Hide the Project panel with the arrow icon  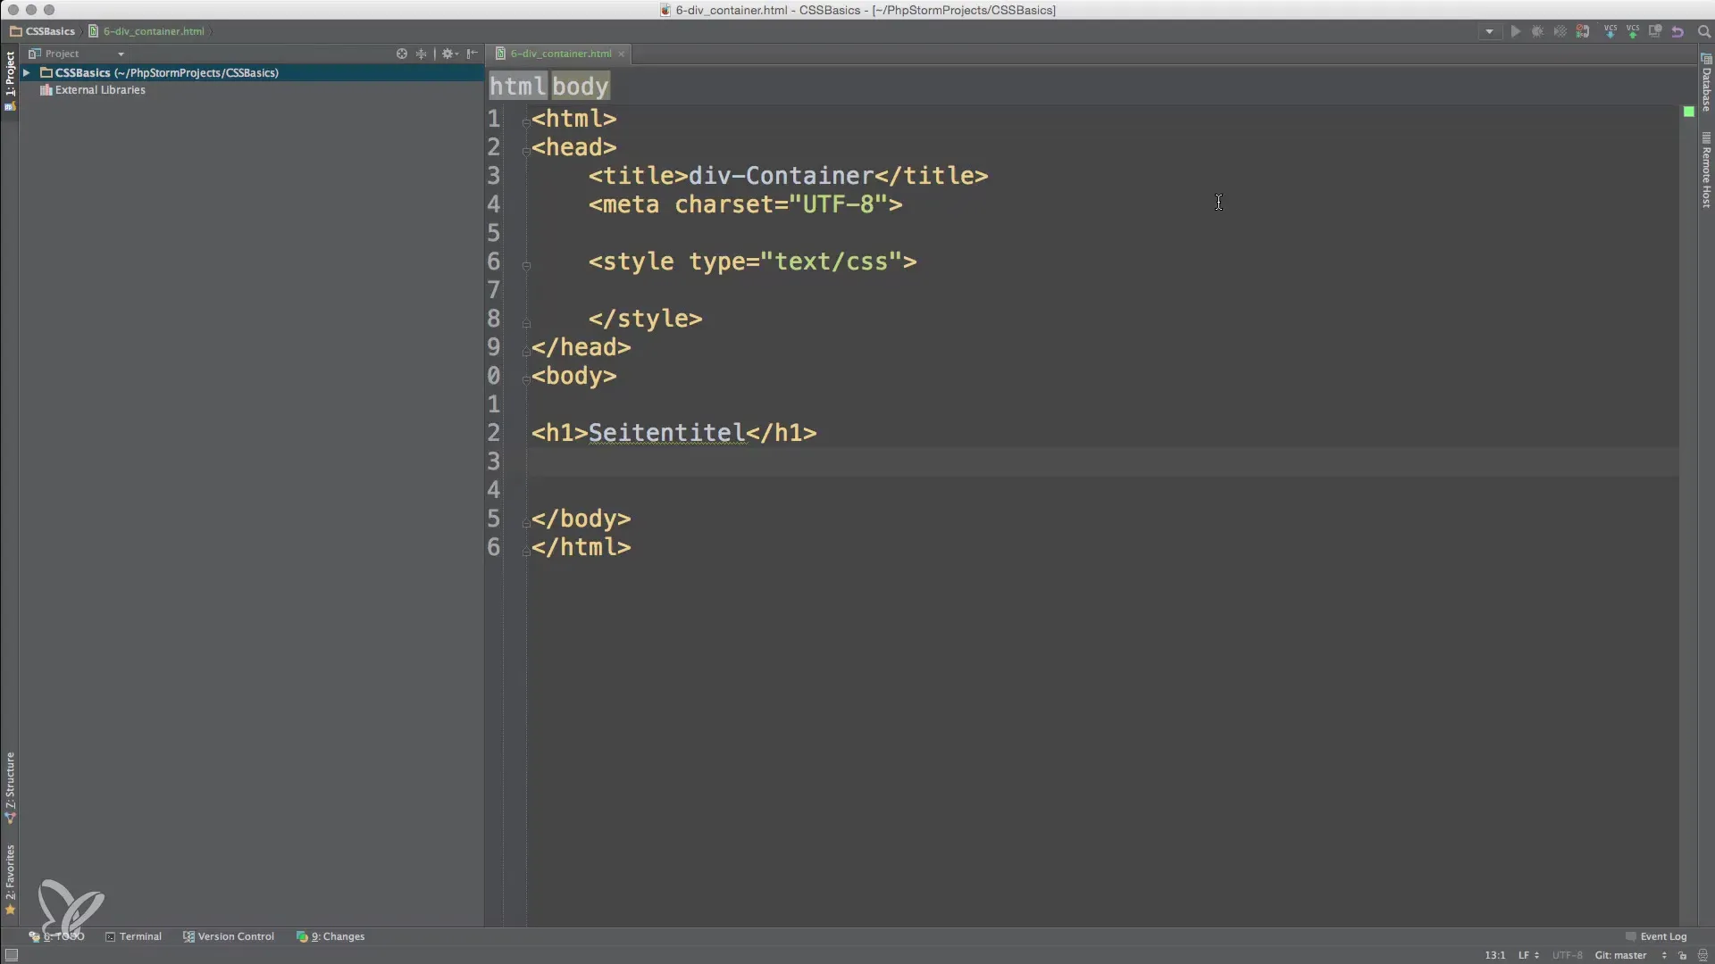[473, 54]
